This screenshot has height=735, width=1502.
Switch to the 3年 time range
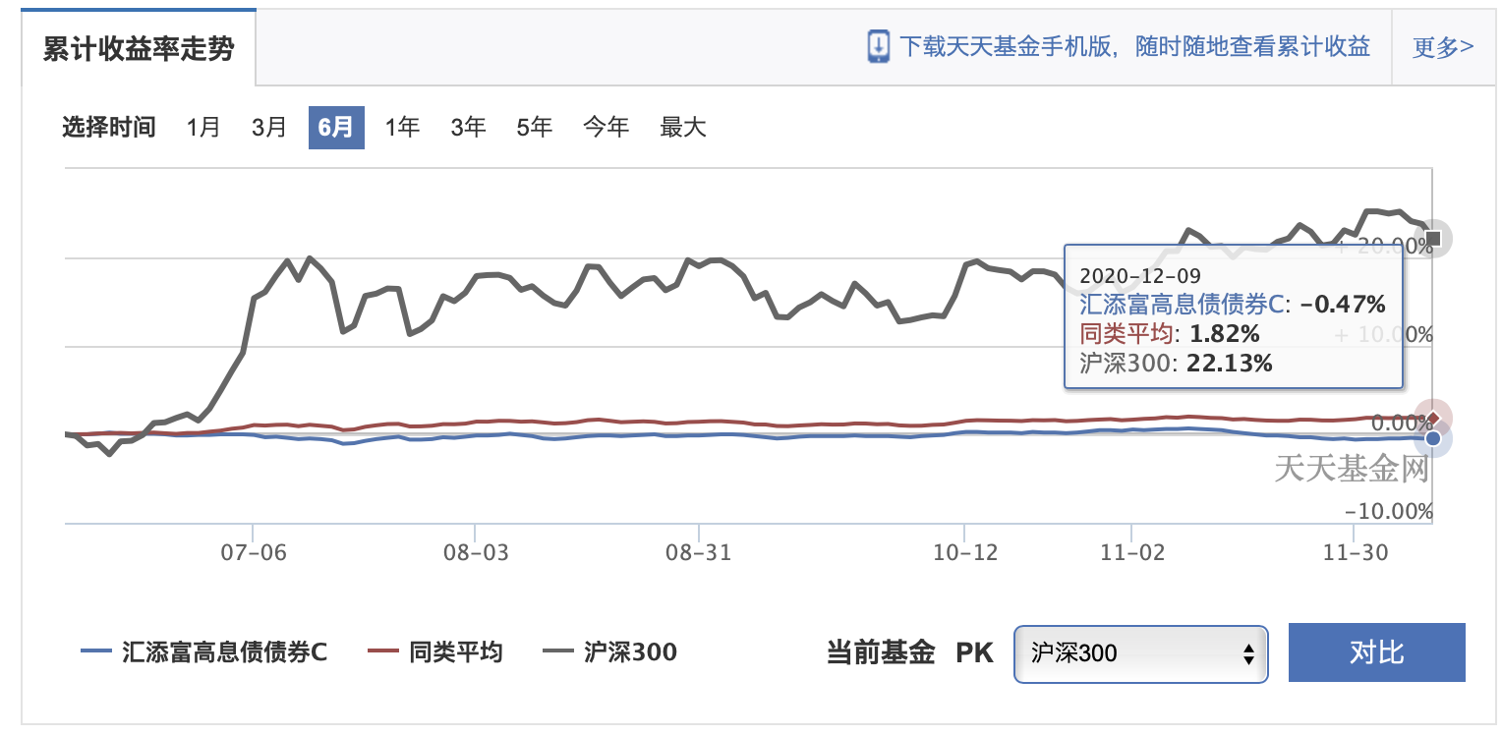468,127
